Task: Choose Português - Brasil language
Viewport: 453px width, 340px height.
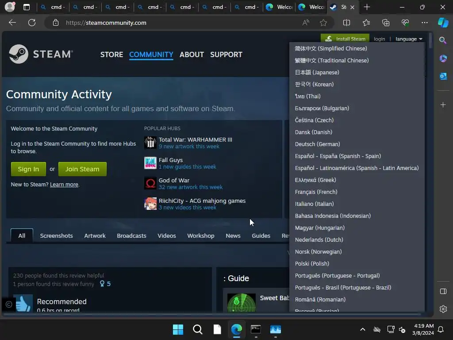Action: click(357, 288)
